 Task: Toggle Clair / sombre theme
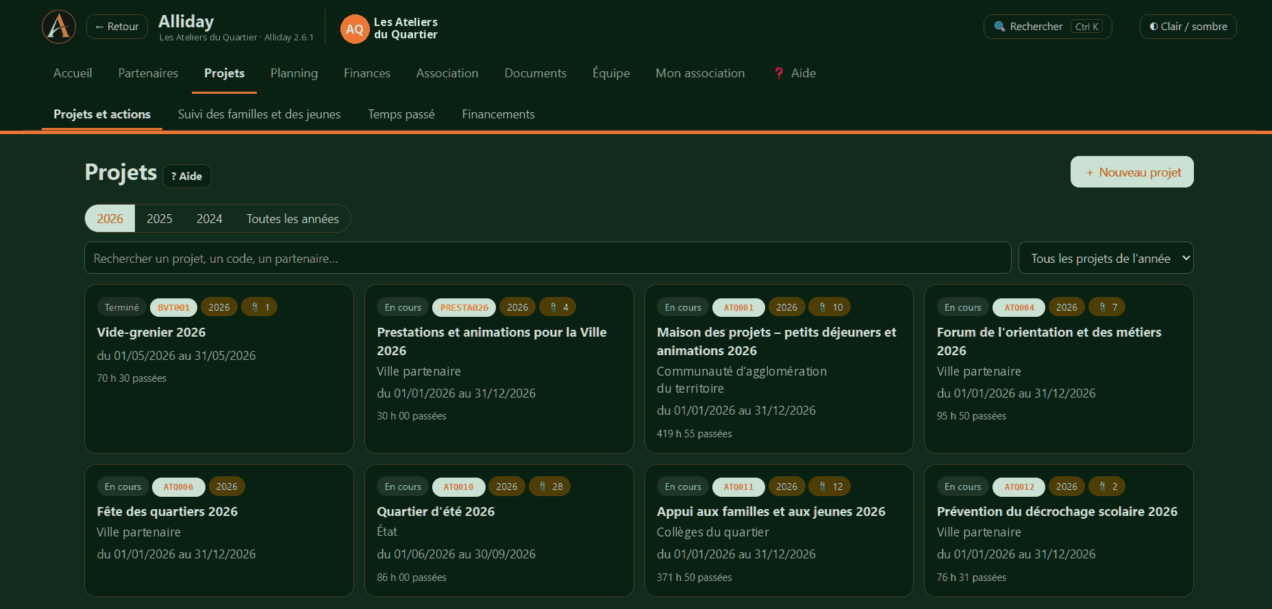click(1188, 27)
